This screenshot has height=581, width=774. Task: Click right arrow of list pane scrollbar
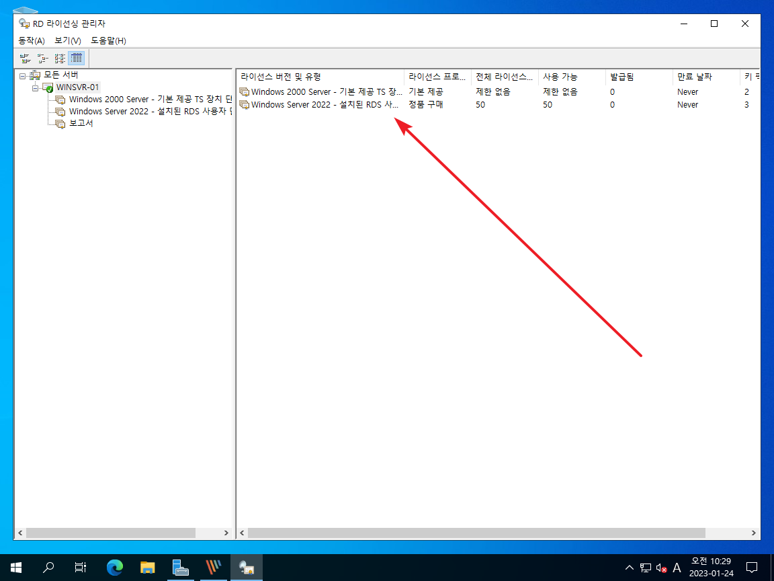753,533
